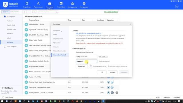Play the Thomas Rhett ringtone

pos(108,82)
